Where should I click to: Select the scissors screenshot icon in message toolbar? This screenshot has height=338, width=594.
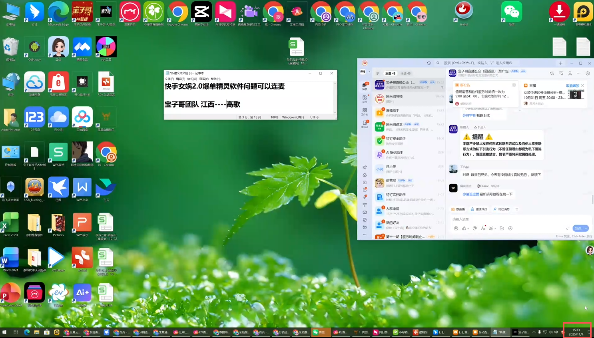pyautogui.click(x=491, y=228)
